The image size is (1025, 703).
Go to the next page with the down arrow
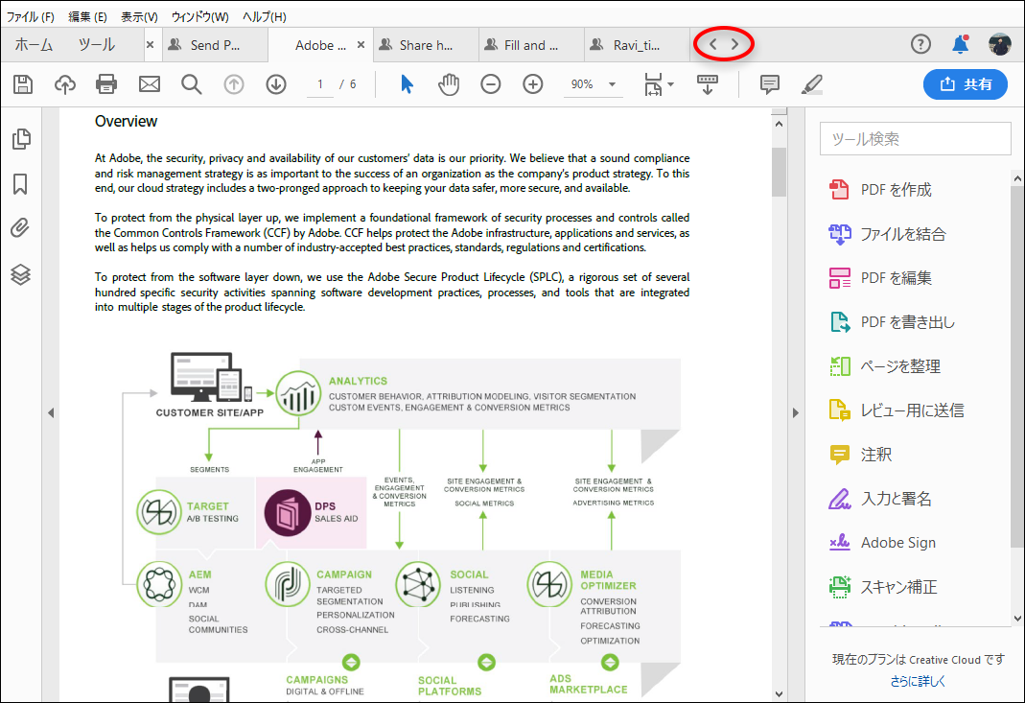pos(276,84)
